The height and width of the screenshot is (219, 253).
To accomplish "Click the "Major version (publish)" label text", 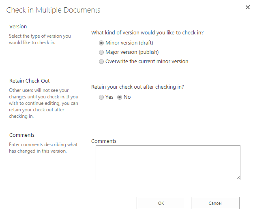I will click(132, 52).
